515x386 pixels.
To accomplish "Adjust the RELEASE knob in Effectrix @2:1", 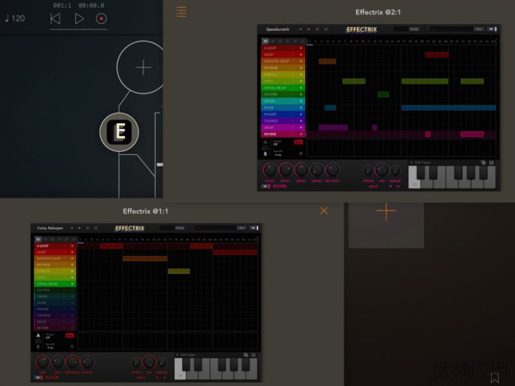I will pyautogui.click(x=395, y=170).
